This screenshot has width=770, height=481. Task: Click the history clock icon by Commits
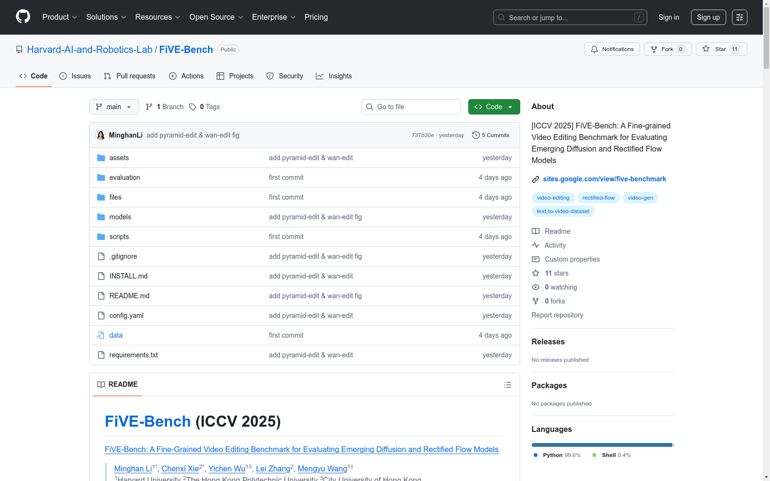click(476, 135)
